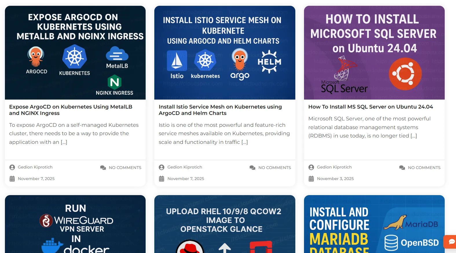Open the Install and Configure MariaDB OpenBSD image
This screenshot has width=456, height=253.
coord(374,224)
